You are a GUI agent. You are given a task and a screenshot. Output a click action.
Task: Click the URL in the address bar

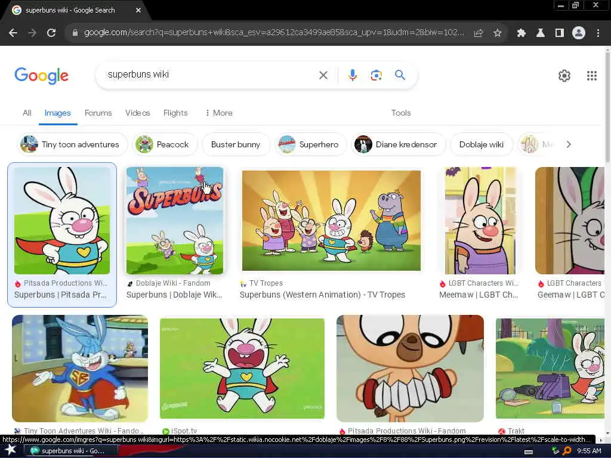[274, 33]
